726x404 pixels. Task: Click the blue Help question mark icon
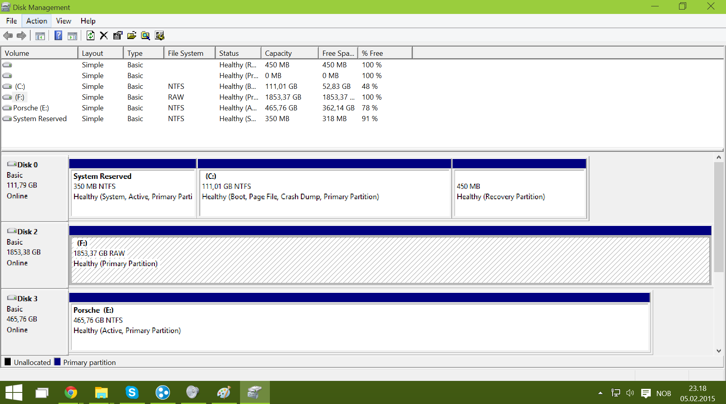click(58, 36)
